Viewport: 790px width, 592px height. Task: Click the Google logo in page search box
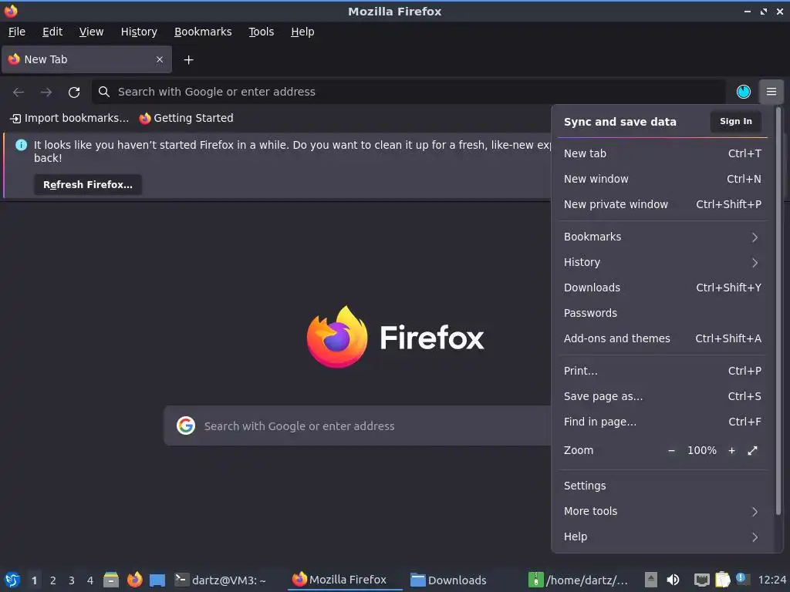(x=186, y=425)
